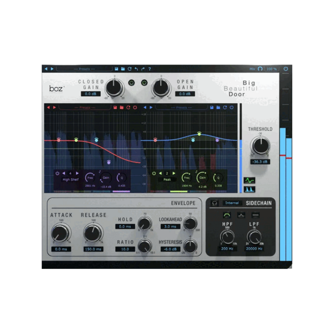Edit the Hold 0.0 ms value
The width and height of the screenshot is (334, 334).
click(x=125, y=227)
